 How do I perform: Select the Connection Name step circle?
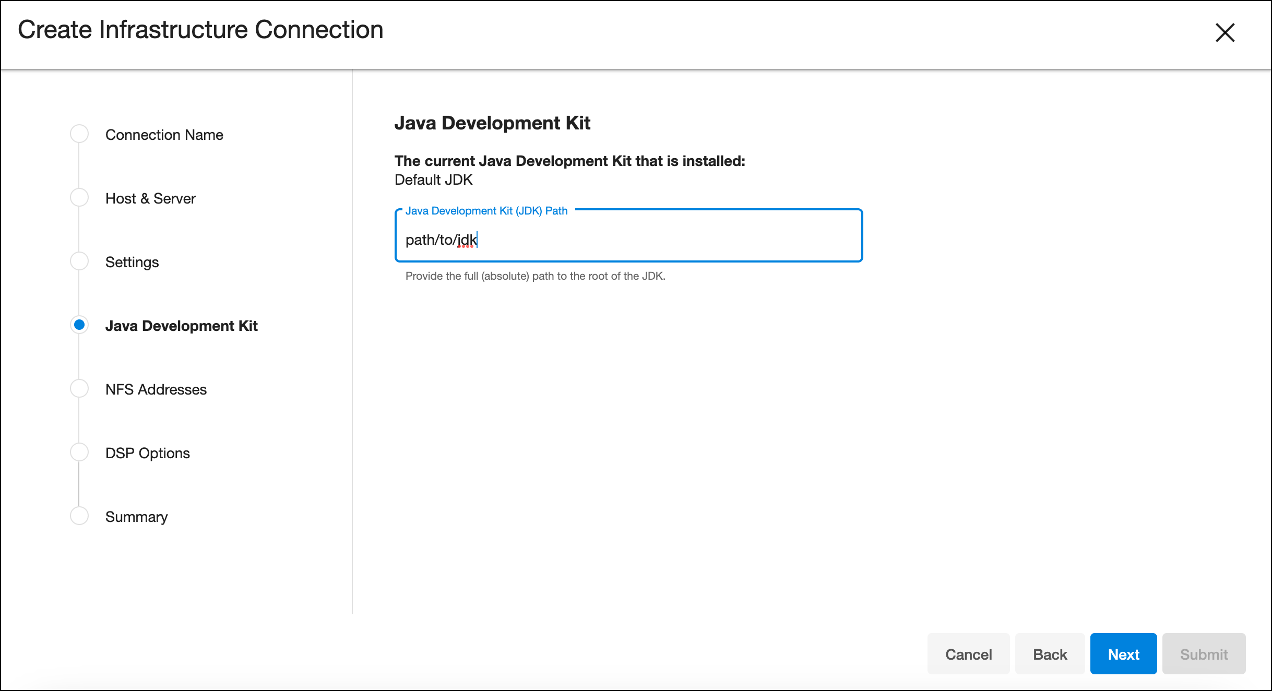tap(79, 134)
